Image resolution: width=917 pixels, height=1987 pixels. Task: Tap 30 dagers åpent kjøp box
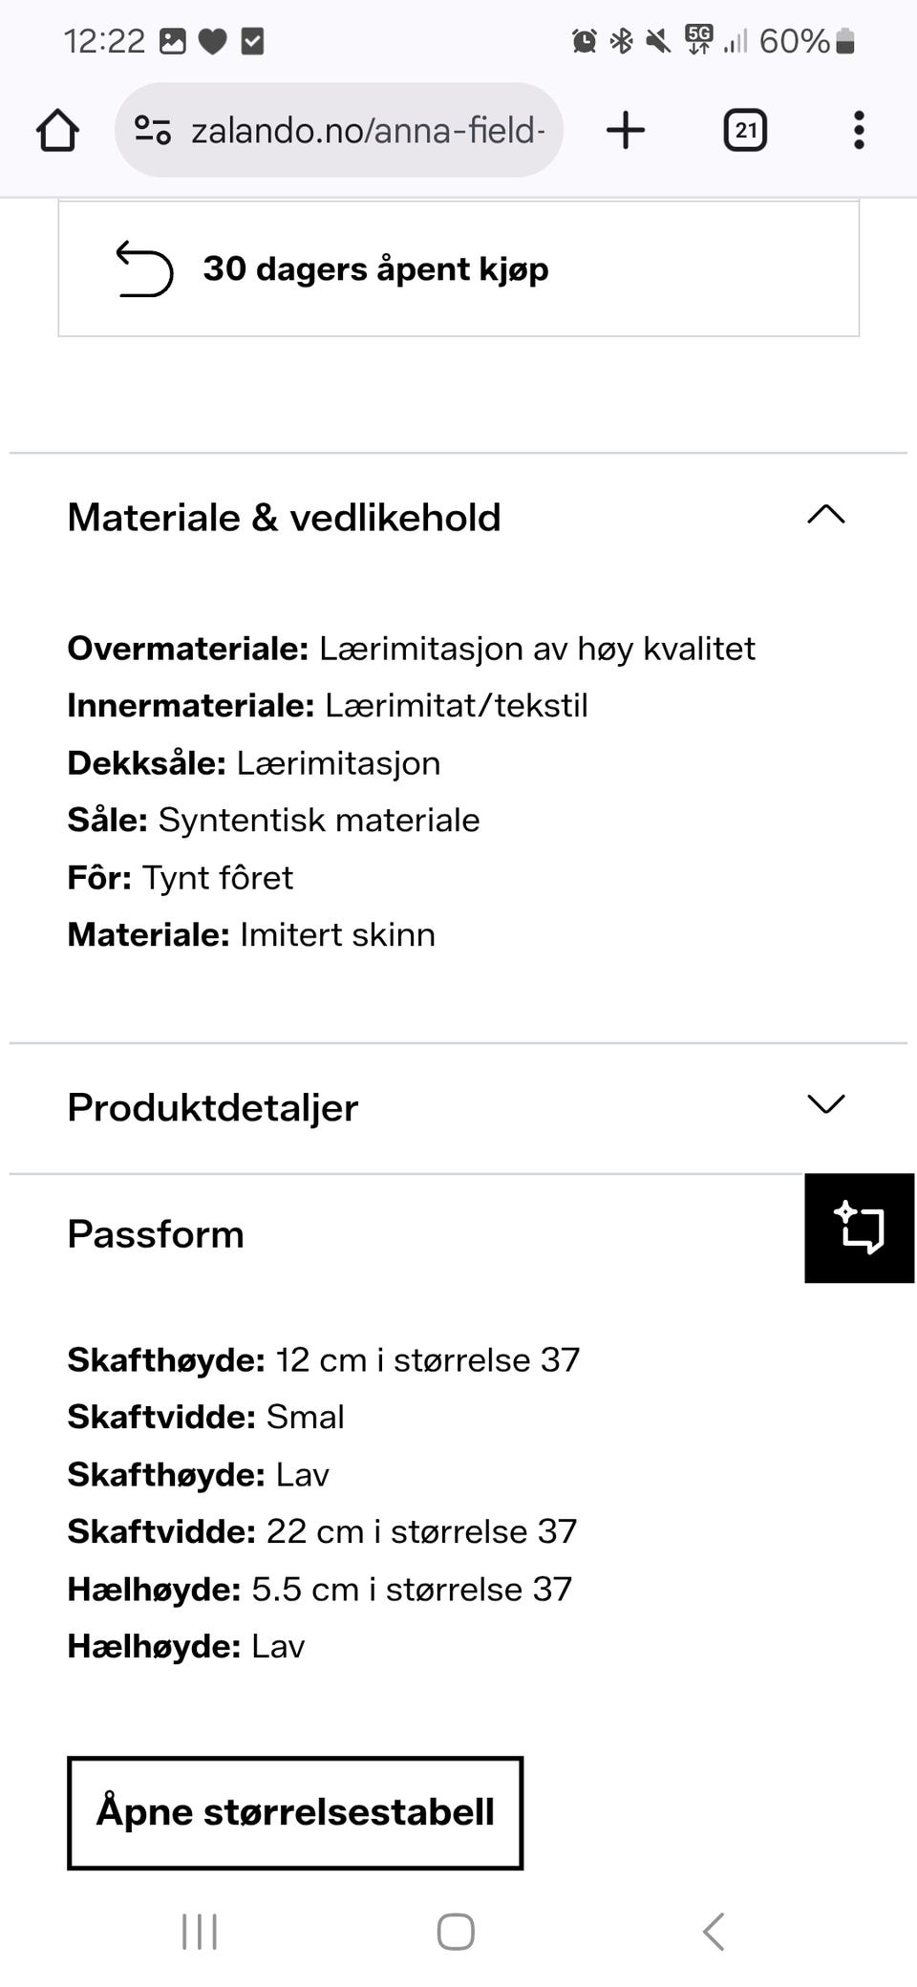[458, 268]
